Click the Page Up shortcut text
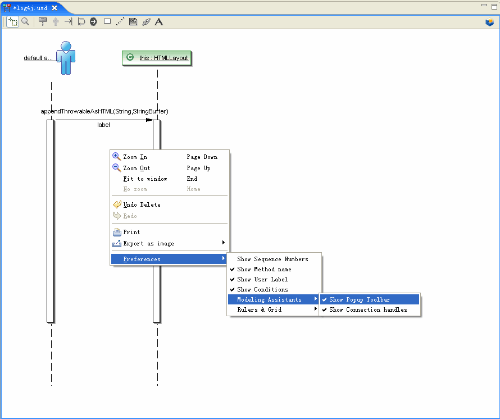The width and height of the screenshot is (500, 419). (198, 168)
